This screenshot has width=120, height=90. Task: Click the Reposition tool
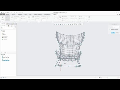tap(16, 16)
